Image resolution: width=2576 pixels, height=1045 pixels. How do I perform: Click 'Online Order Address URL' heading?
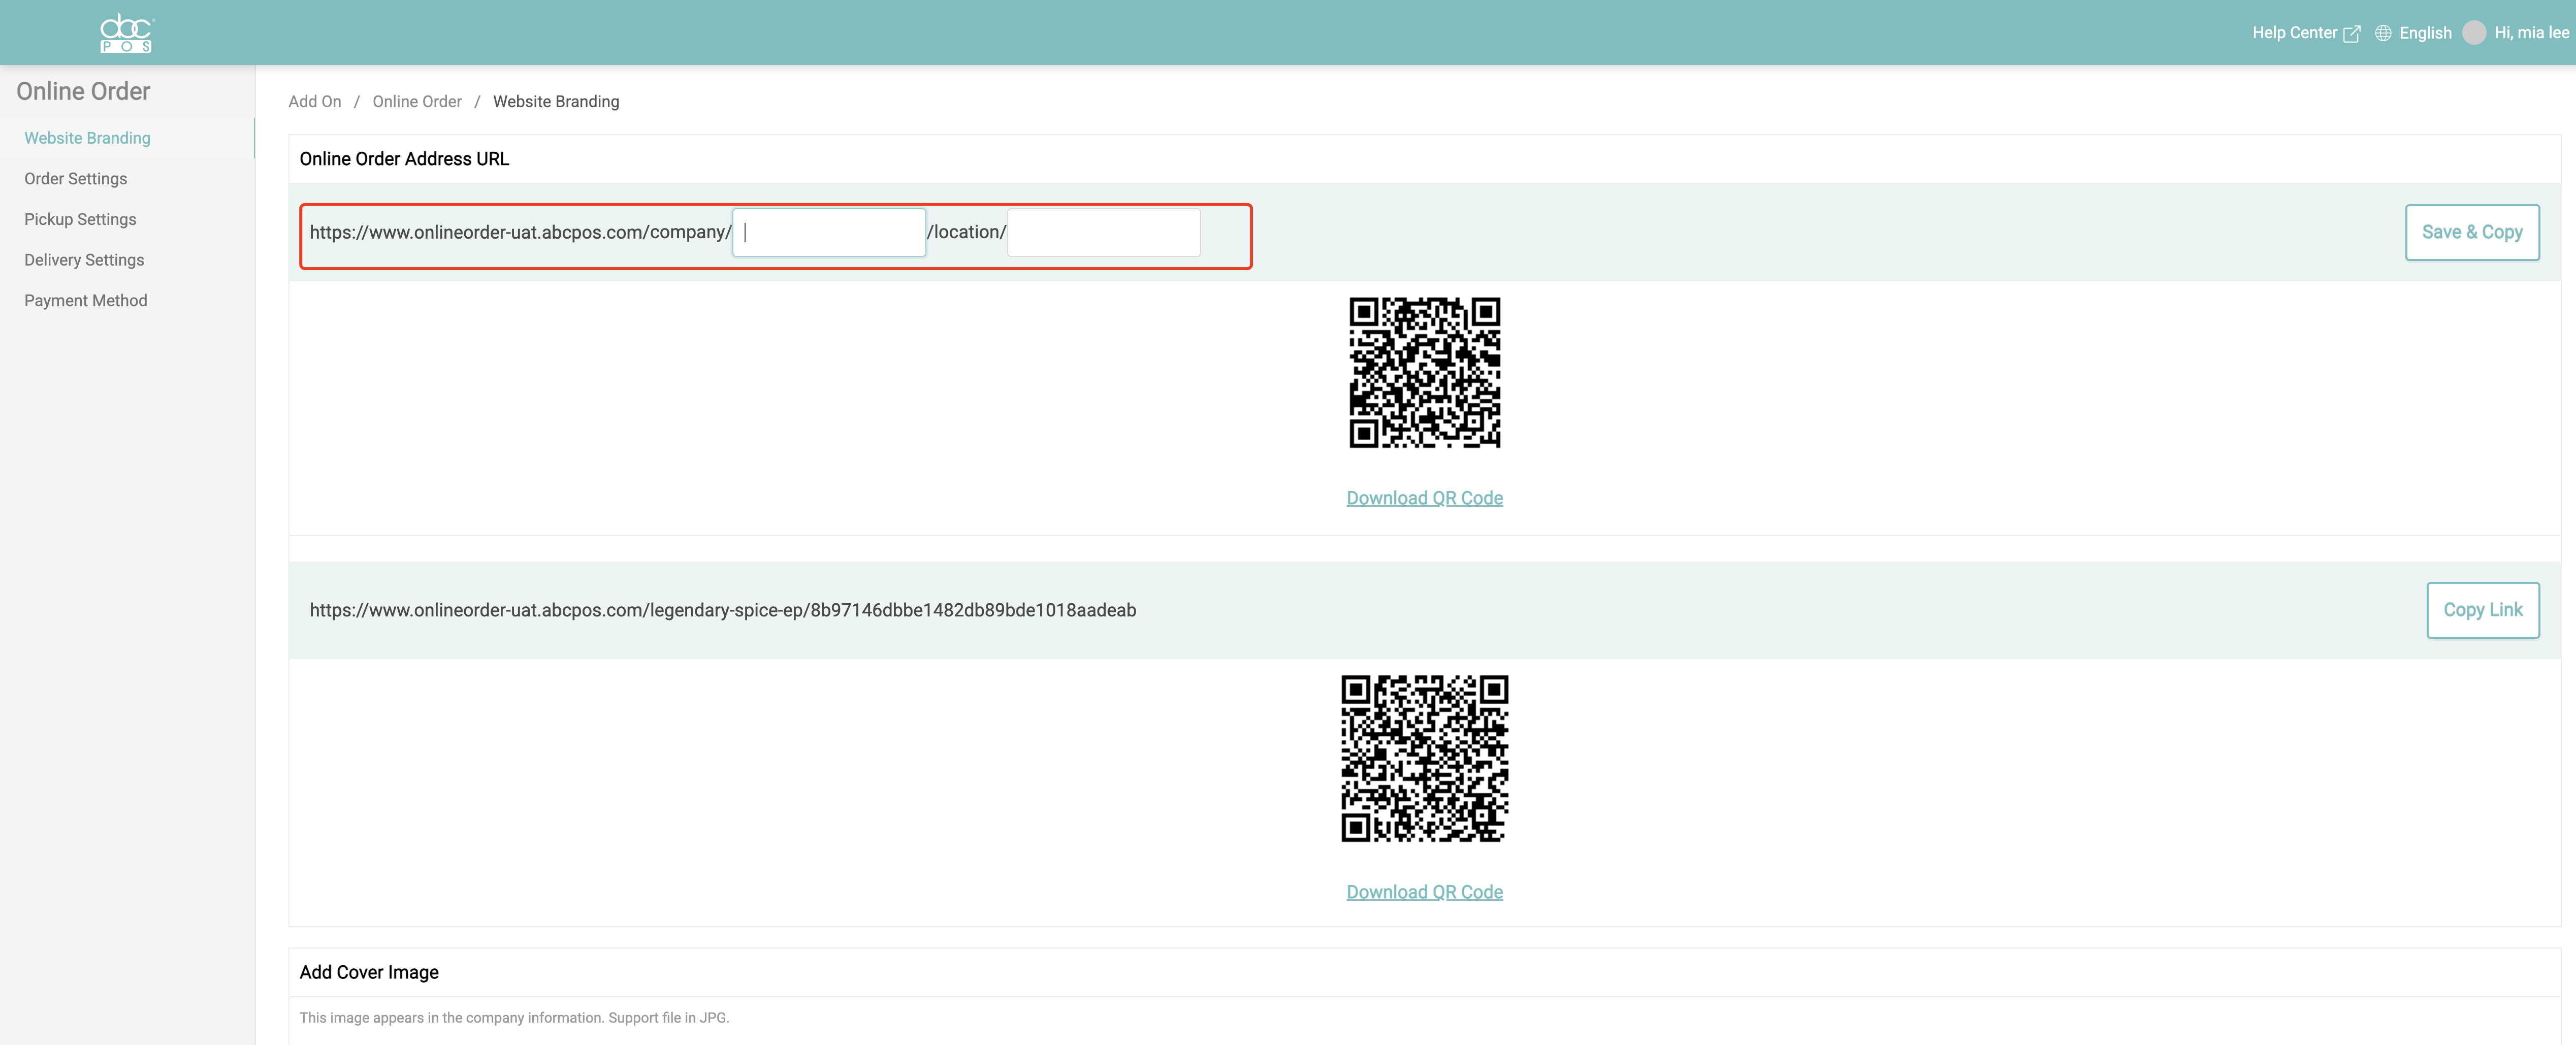(404, 159)
